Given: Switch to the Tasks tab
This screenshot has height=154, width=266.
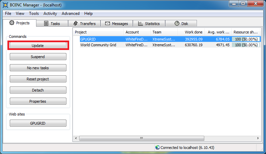Looking at the screenshot, I should click(52, 23).
